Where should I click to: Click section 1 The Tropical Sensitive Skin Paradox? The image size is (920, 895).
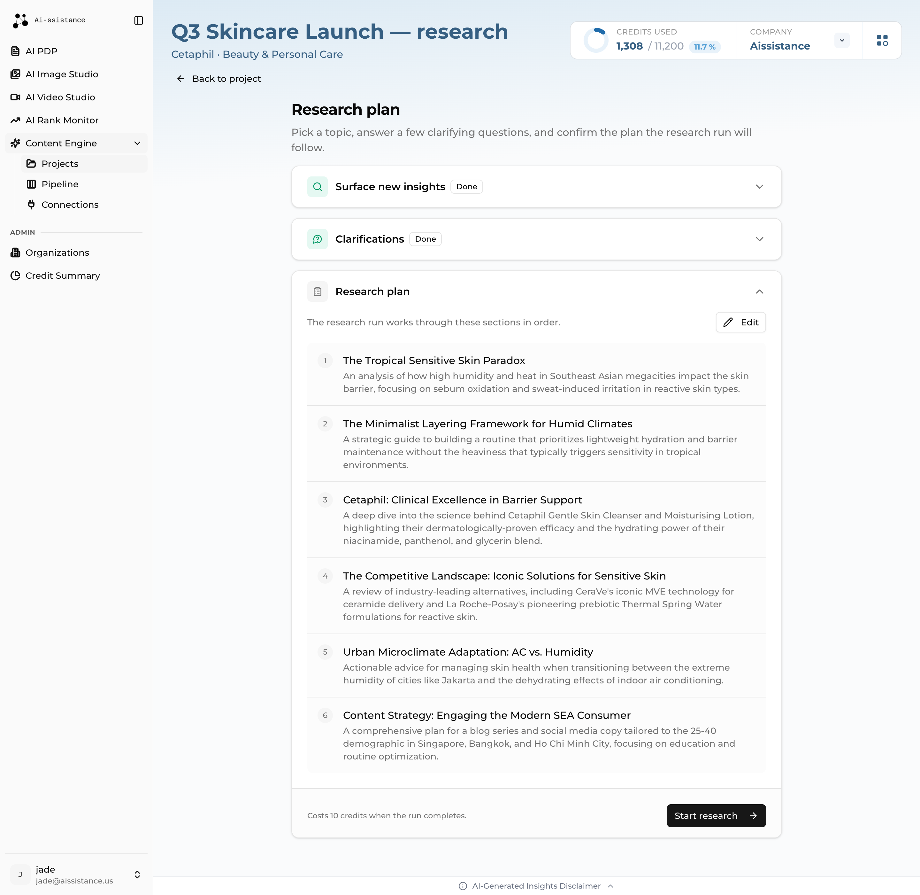click(536, 374)
